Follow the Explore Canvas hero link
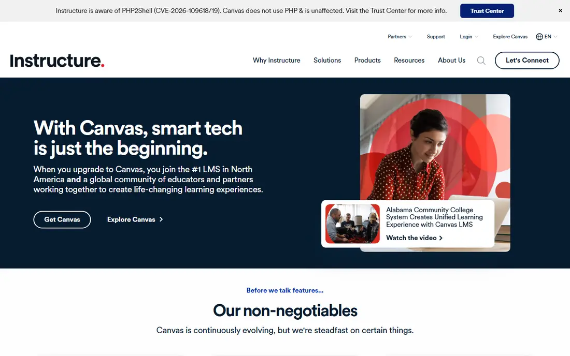This screenshot has height=356, width=570. pyautogui.click(x=135, y=219)
